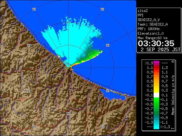182x136 pixels.
Task: Click the PRF: 1800Hz text
Action: click(149, 29)
